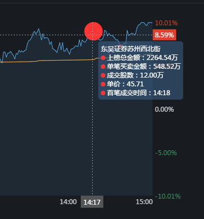Click the 0.00% axis label

click(x=164, y=109)
